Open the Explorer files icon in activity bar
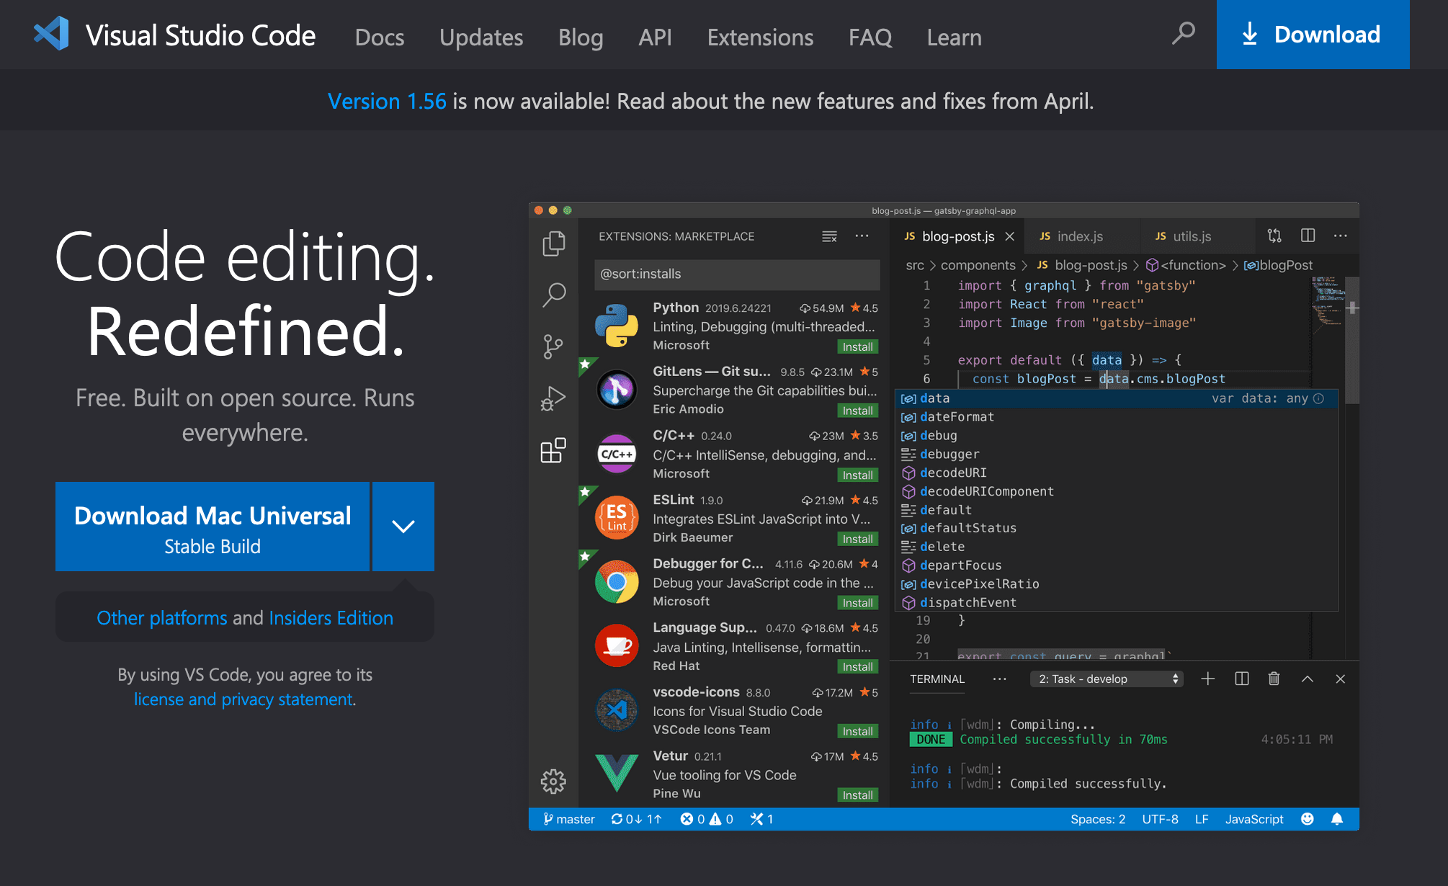Screen dimensions: 1448x886 coord(553,243)
